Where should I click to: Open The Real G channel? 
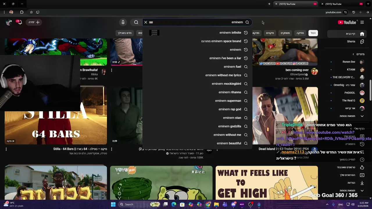pyautogui.click(x=348, y=100)
